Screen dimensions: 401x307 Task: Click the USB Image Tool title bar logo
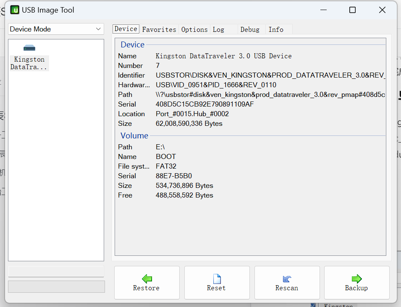pyautogui.click(x=15, y=10)
